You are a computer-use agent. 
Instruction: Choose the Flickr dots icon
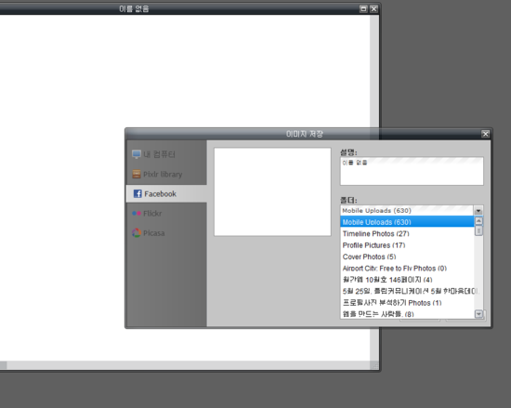click(137, 214)
